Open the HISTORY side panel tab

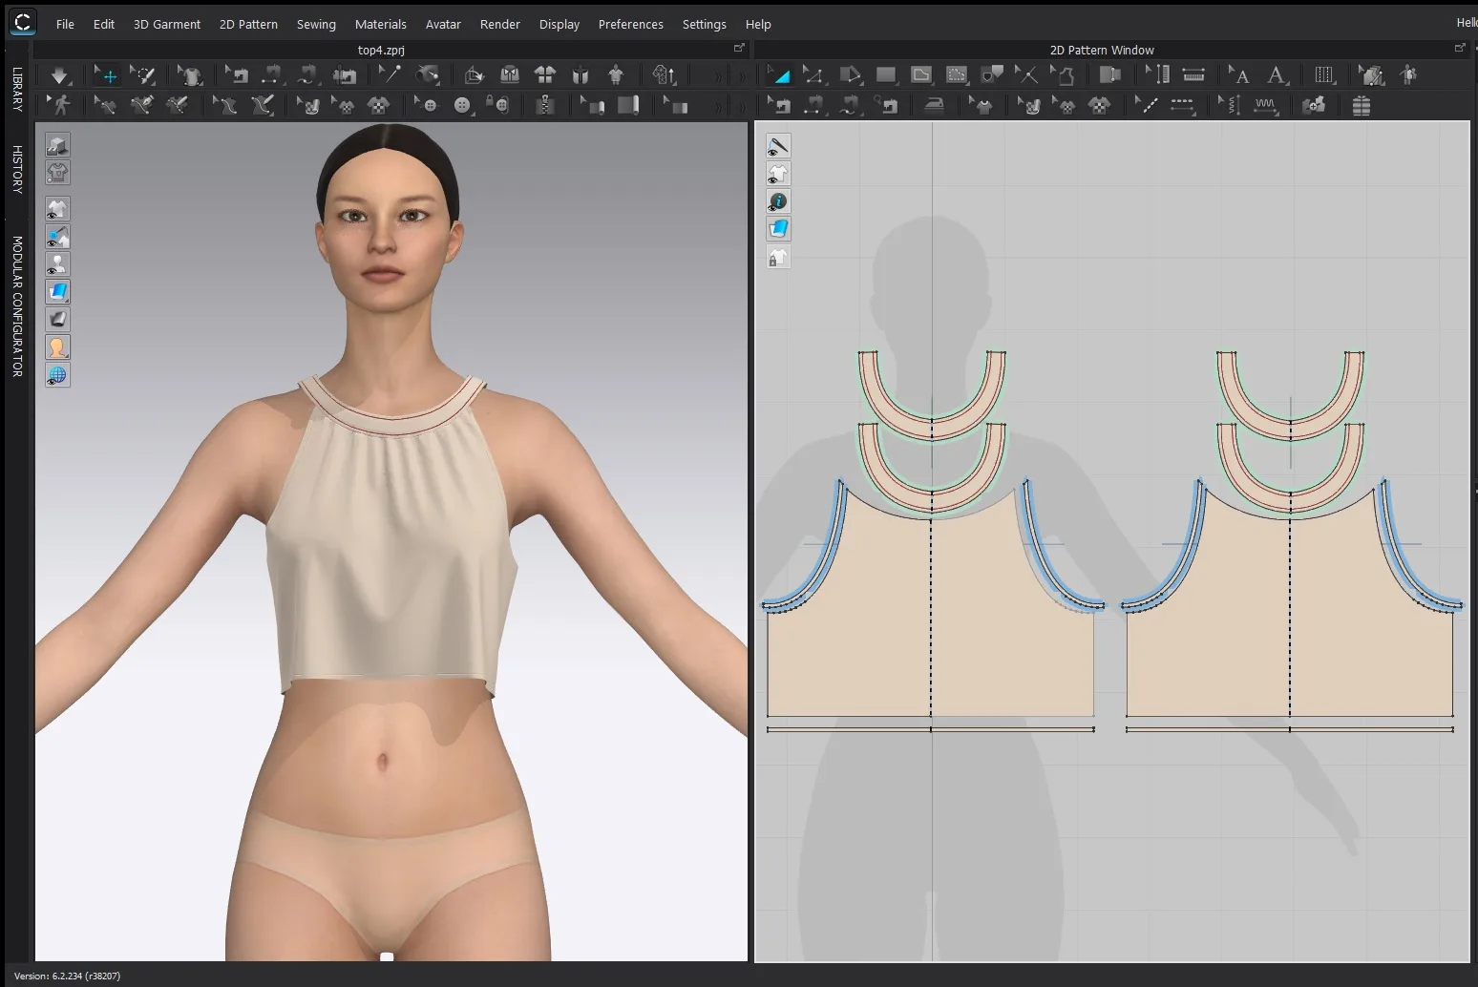17,169
